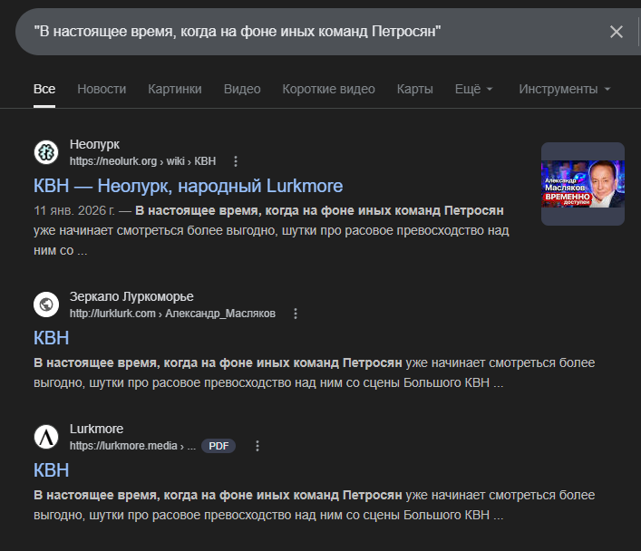Screen dimensions: 641x551
Task: Click the lurkmore.media URL breadcrumb
Action: click(132, 446)
